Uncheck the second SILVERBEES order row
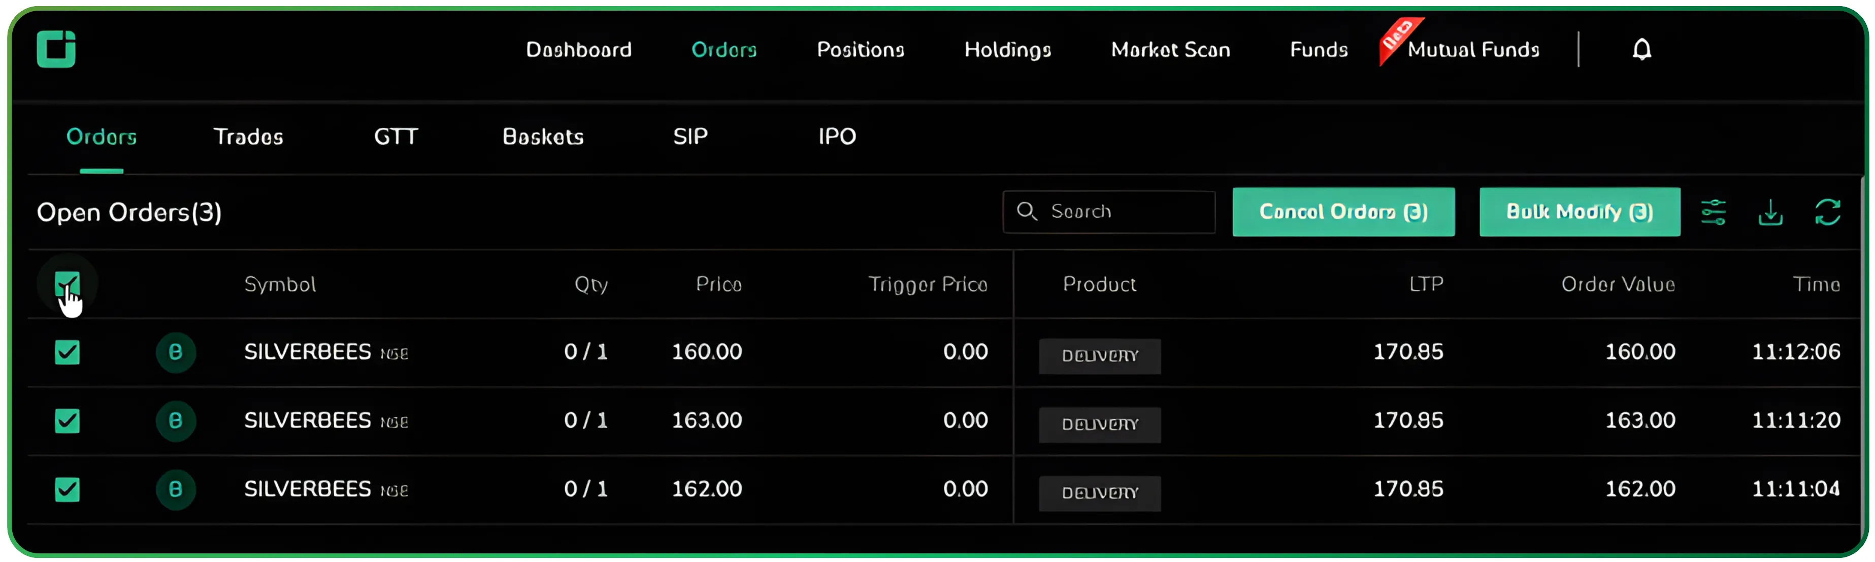This screenshot has width=1875, height=562. coord(67,421)
